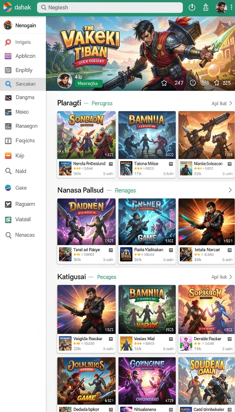Open the Tanel arl Paóye title link
The width and height of the screenshot is (235, 412).
click(x=87, y=250)
